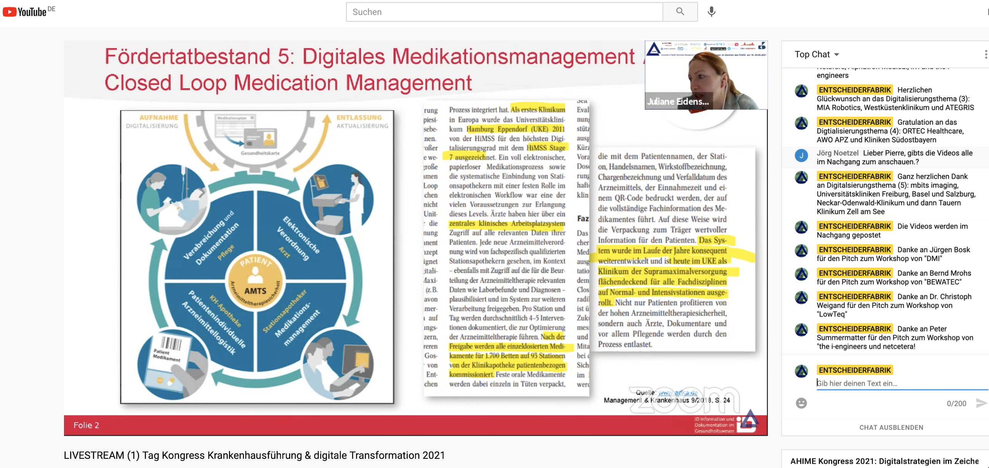Expand the Top Chat dropdown
The height and width of the screenshot is (468, 989).
tap(817, 55)
